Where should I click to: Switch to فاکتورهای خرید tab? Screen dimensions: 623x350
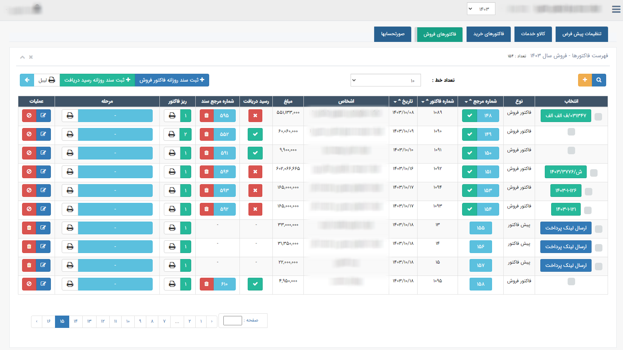(488, 34)
